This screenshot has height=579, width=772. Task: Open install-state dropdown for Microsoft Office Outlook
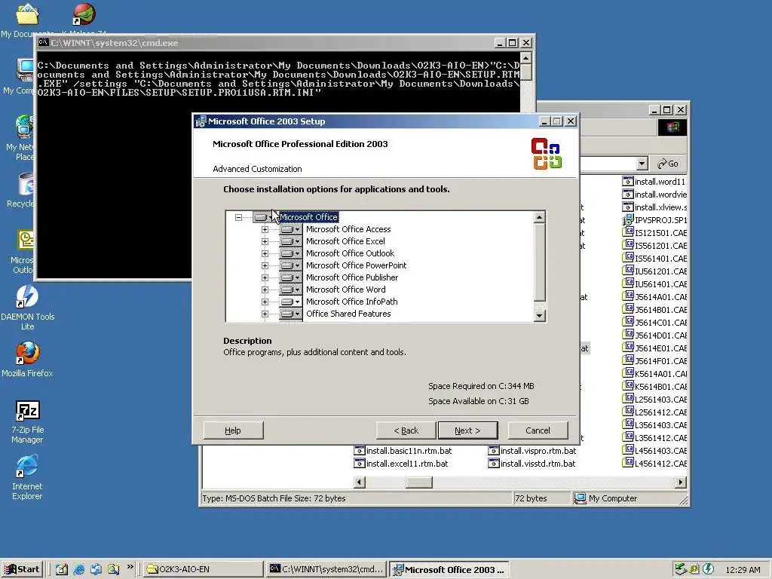[290, 253]
